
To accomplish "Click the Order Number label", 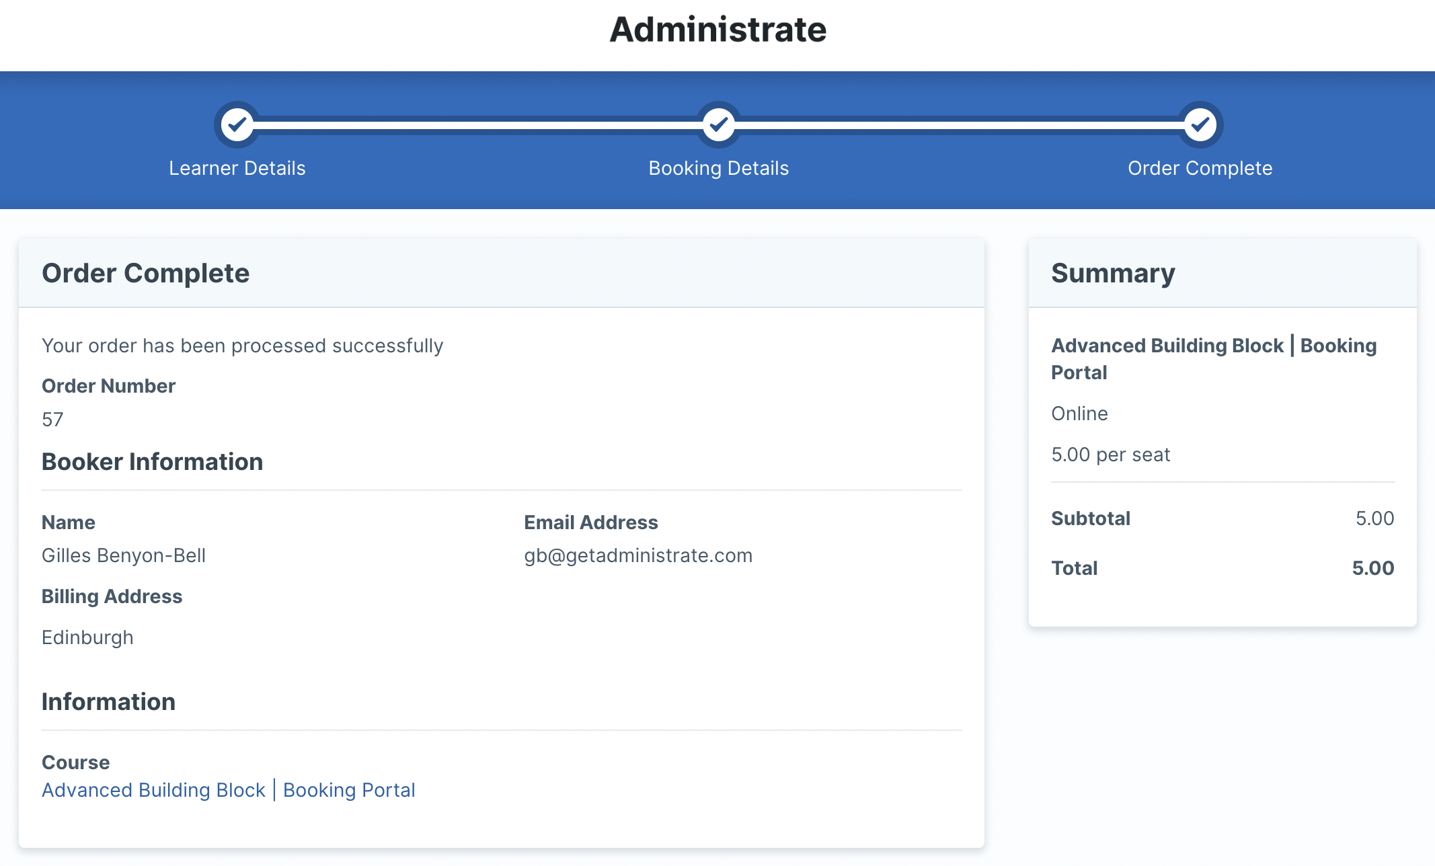I will pyautogui.click(x=109, y=386).
